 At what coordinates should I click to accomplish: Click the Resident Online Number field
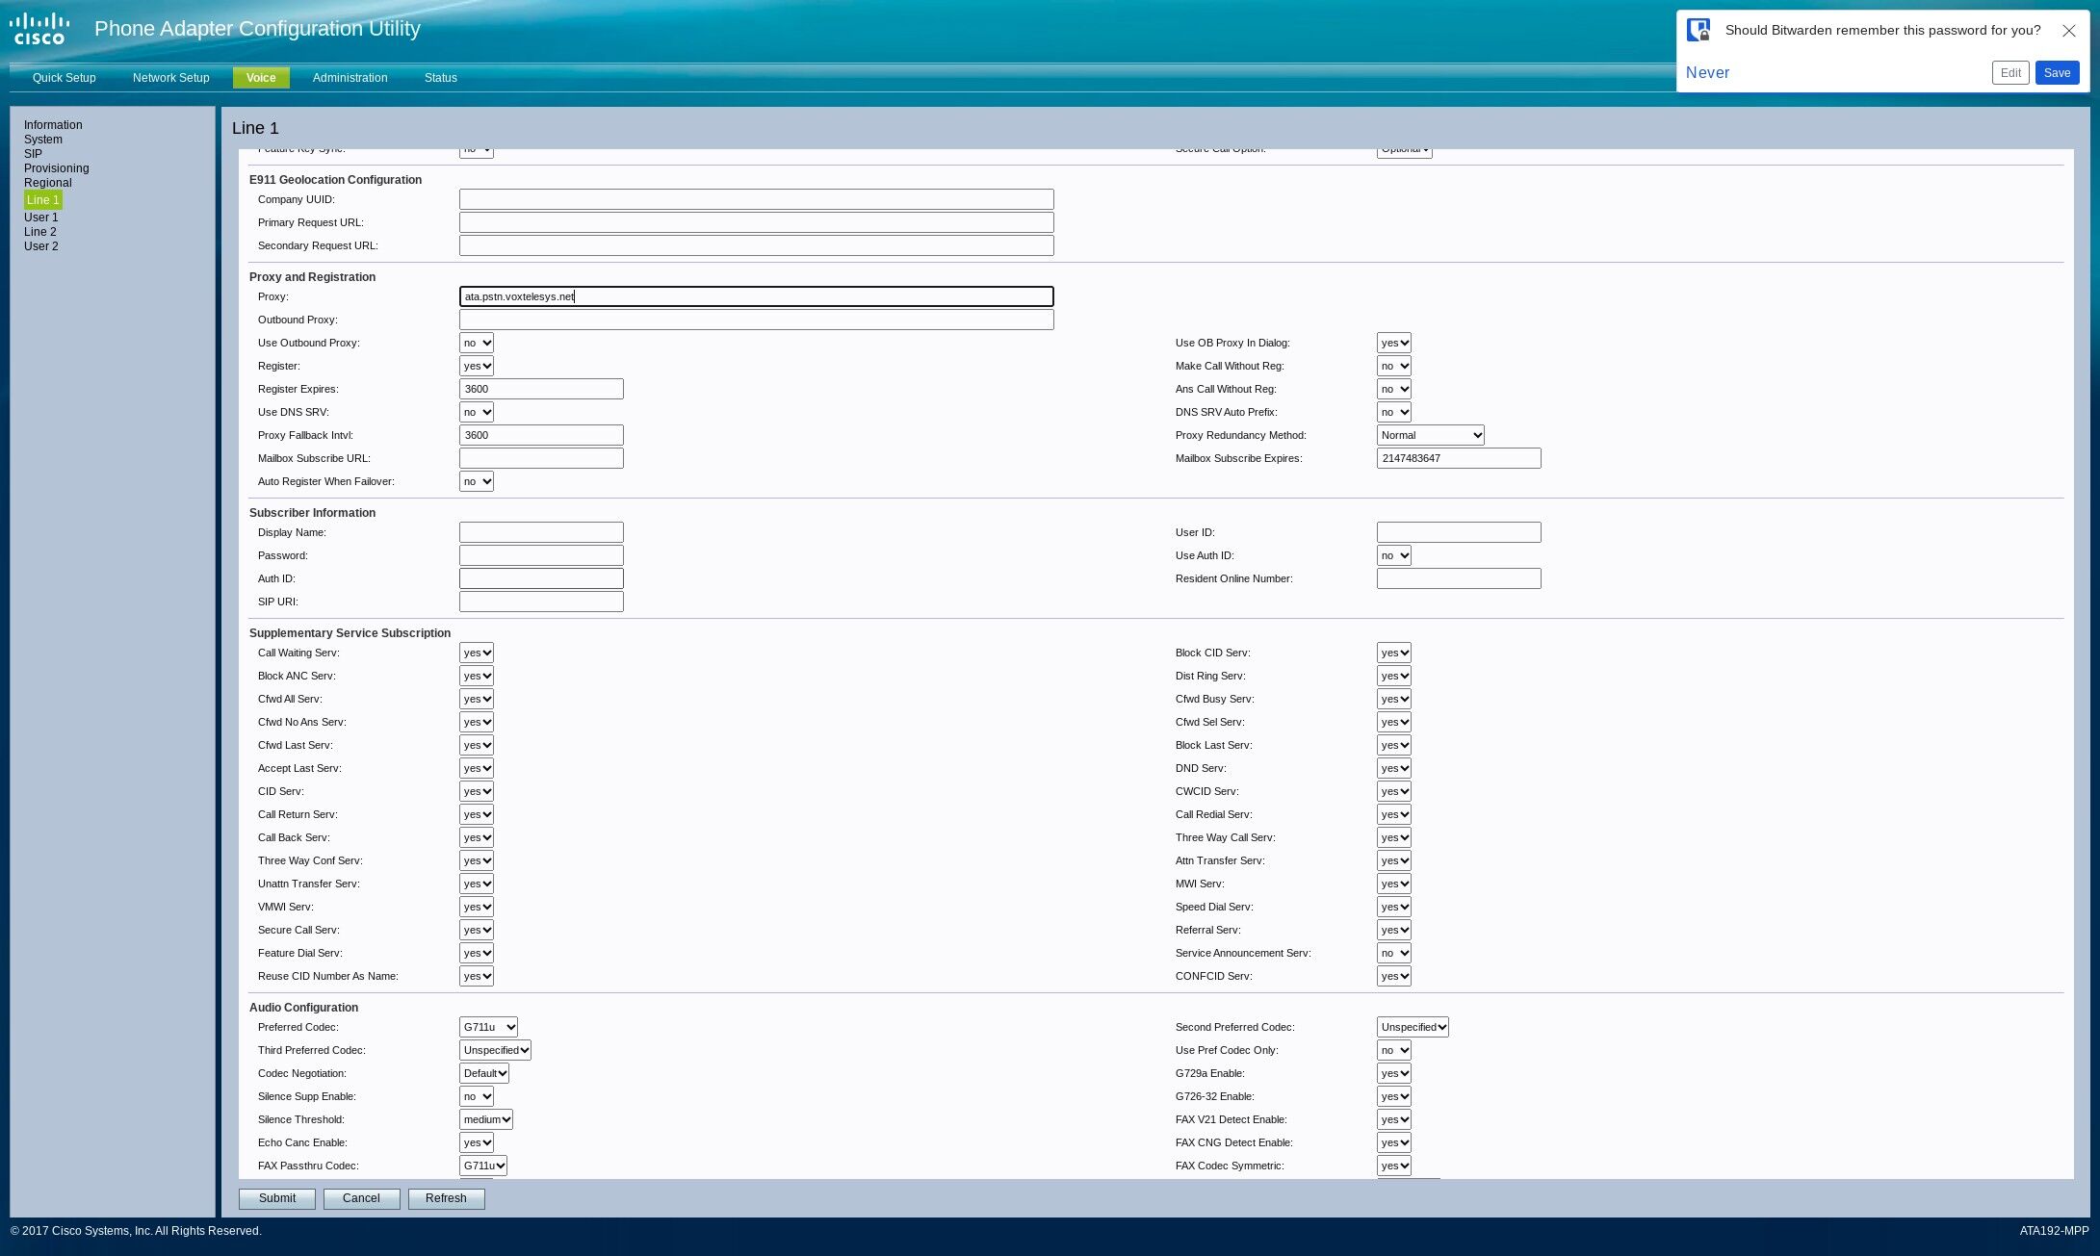[x=1459, y=578]
